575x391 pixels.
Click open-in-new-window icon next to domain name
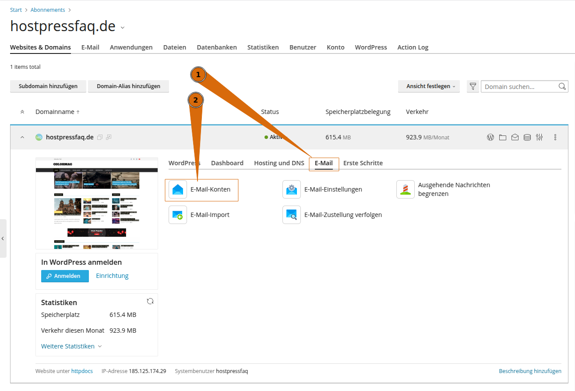[x=109, y=137]
